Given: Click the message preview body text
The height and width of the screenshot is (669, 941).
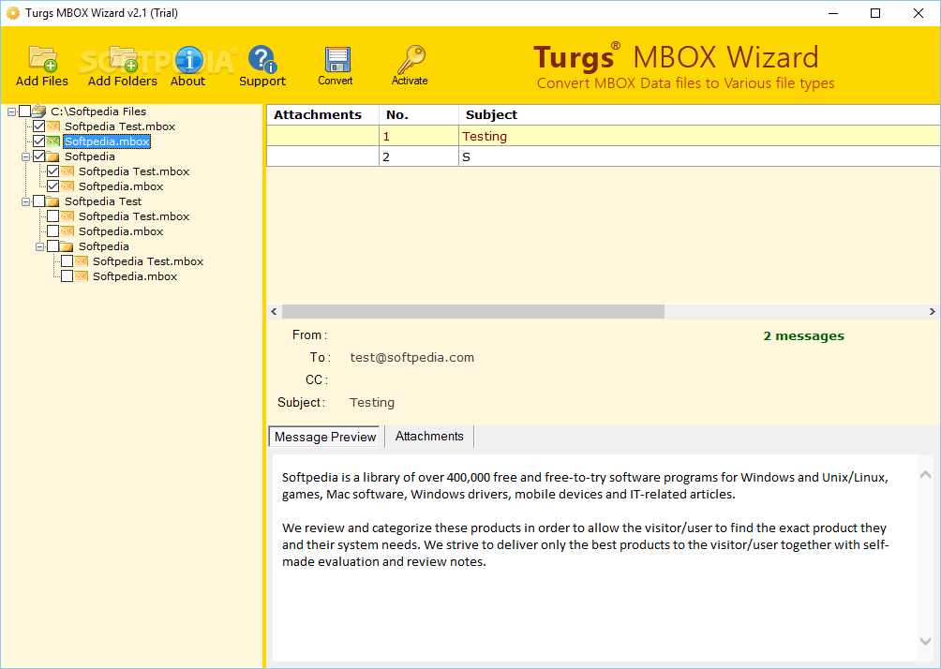Looking at the screenshot, I should (x=585, y=520).
